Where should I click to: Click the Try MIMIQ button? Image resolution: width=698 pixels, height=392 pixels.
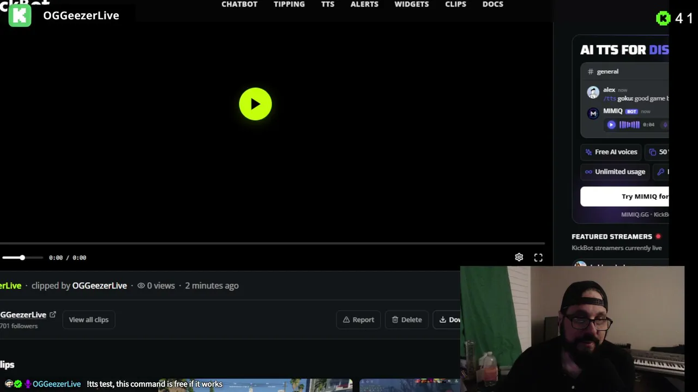[625, 197]
